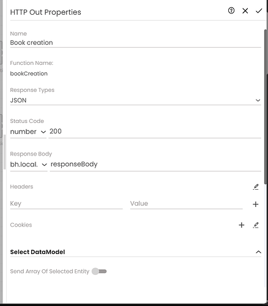Open the help question mark icon
Screen dimensions: 268x306
(x=231, y=10)
